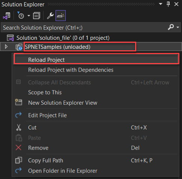Viewport: 182px width, 179px height.
Task: Select Scope to This option
Action: tap(45, 93)
